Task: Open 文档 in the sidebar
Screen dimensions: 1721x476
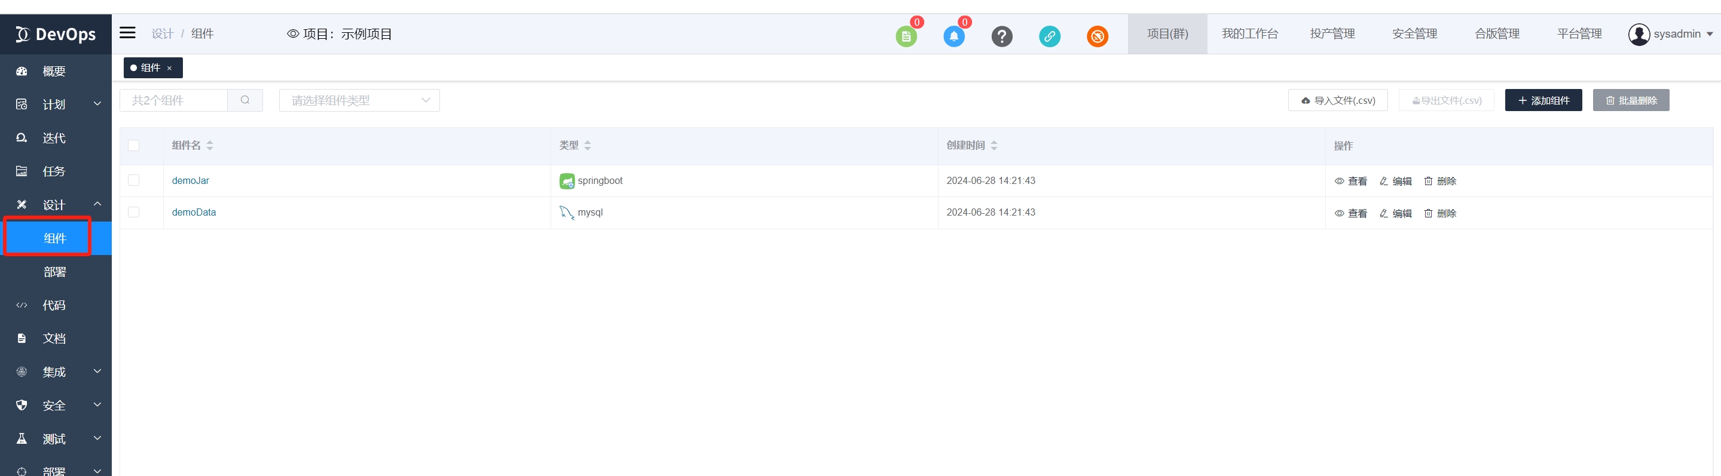Action: click(56, 339)
